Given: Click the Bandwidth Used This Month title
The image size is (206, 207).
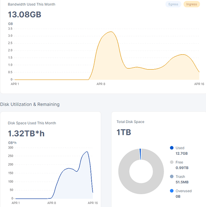Looking at the screenshot, I should (x=32, y=5).
